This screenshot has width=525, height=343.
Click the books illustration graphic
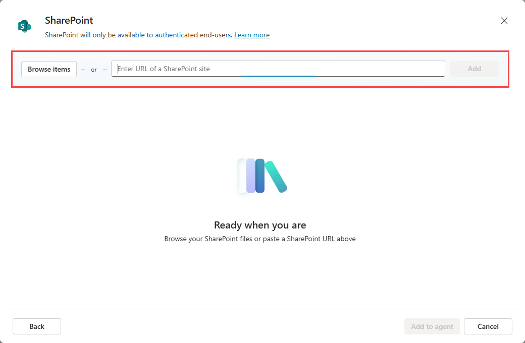click(x=262, y=176)
